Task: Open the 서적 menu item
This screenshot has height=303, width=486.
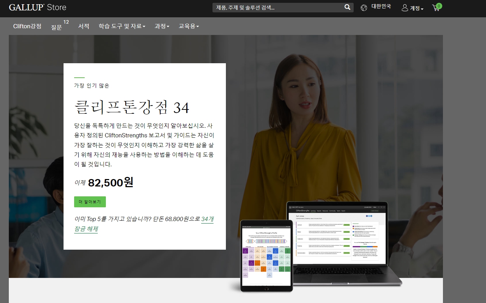Action: click(84, 26)
